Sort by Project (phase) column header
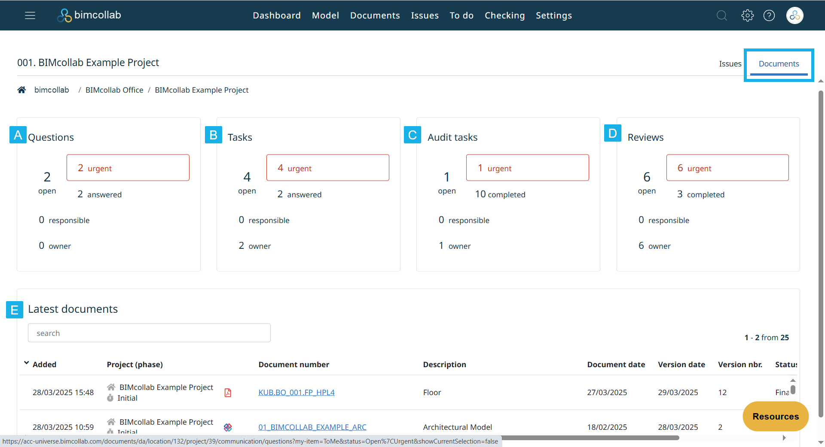Viewport: 825px width, 447px height. 135,365
